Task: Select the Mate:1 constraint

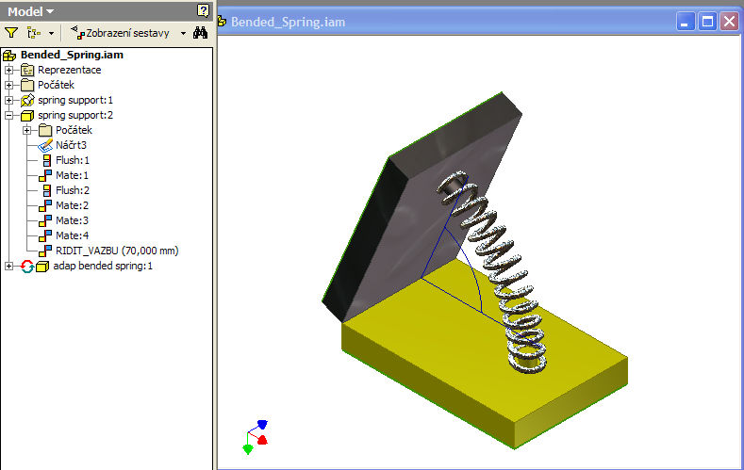Action: 72,175
